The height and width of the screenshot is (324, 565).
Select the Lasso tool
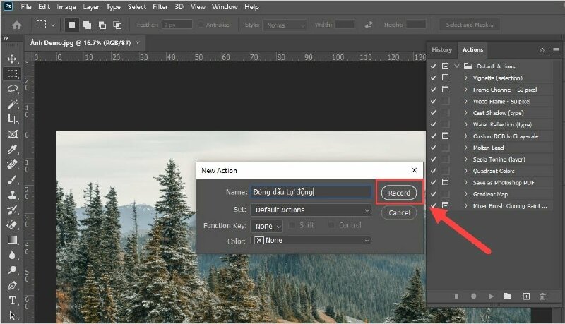12,89
